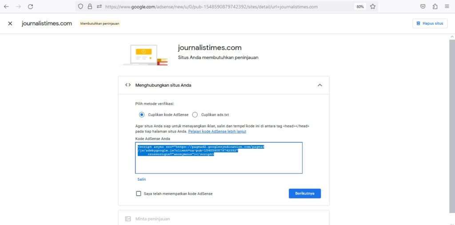Close the site detail with the X icon
Image resolution: width=455 pixels, height=225 pixels.
point(10,23)
